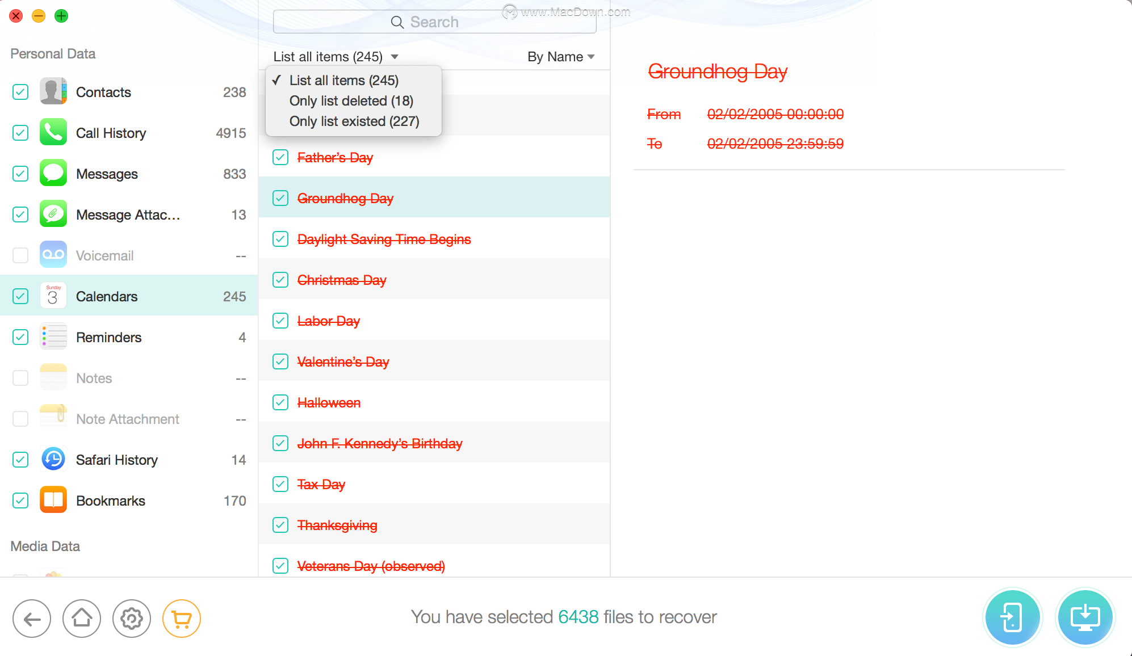This screenshot has width=1132, height=656.
Task: Select the Veterans Day (observed) entry
Action: [x=434, y=562]
